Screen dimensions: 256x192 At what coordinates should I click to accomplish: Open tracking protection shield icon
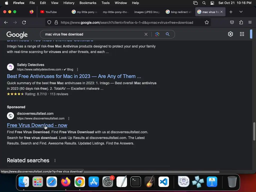point(49,22)
